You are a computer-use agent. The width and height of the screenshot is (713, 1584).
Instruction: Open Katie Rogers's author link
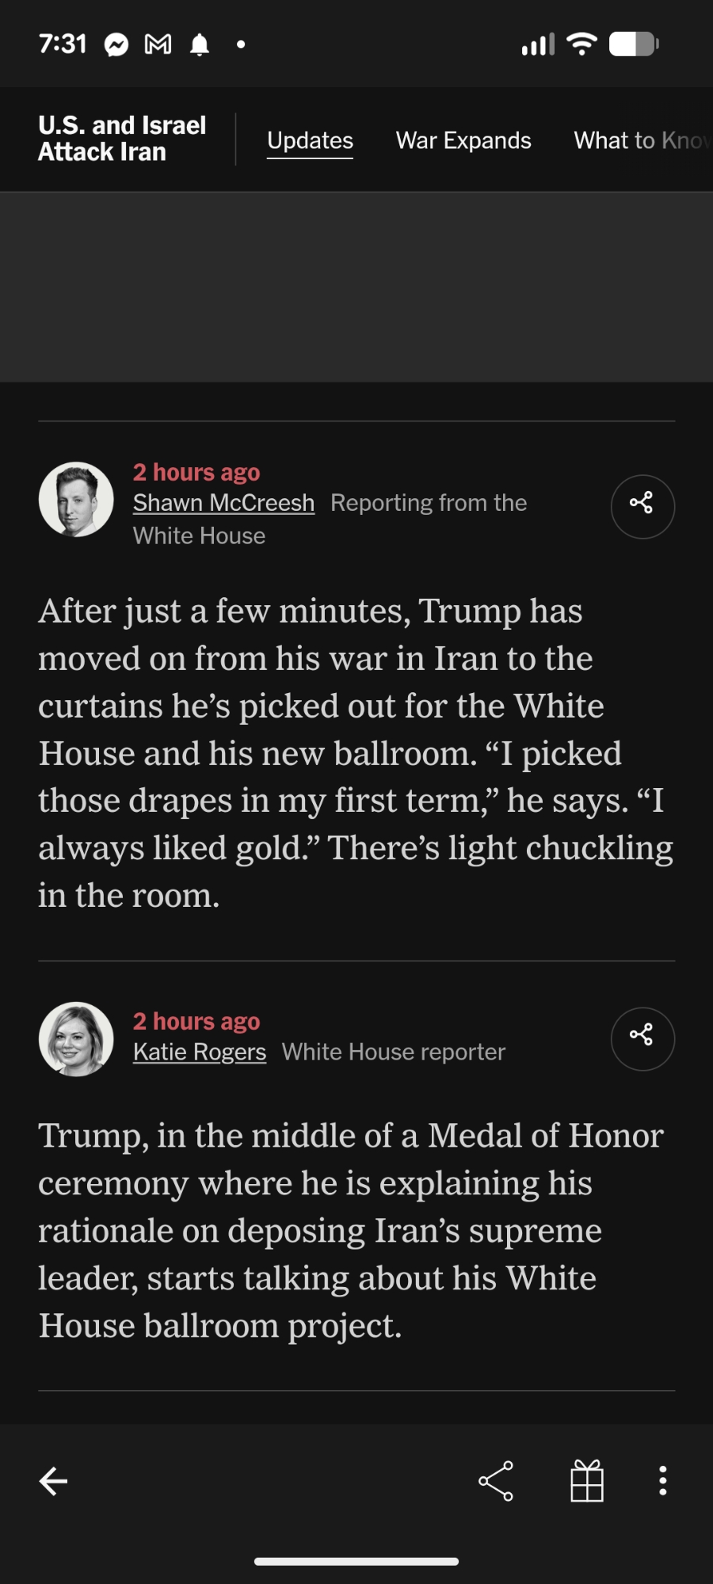pyautogui.click(x=200, y=1052)
